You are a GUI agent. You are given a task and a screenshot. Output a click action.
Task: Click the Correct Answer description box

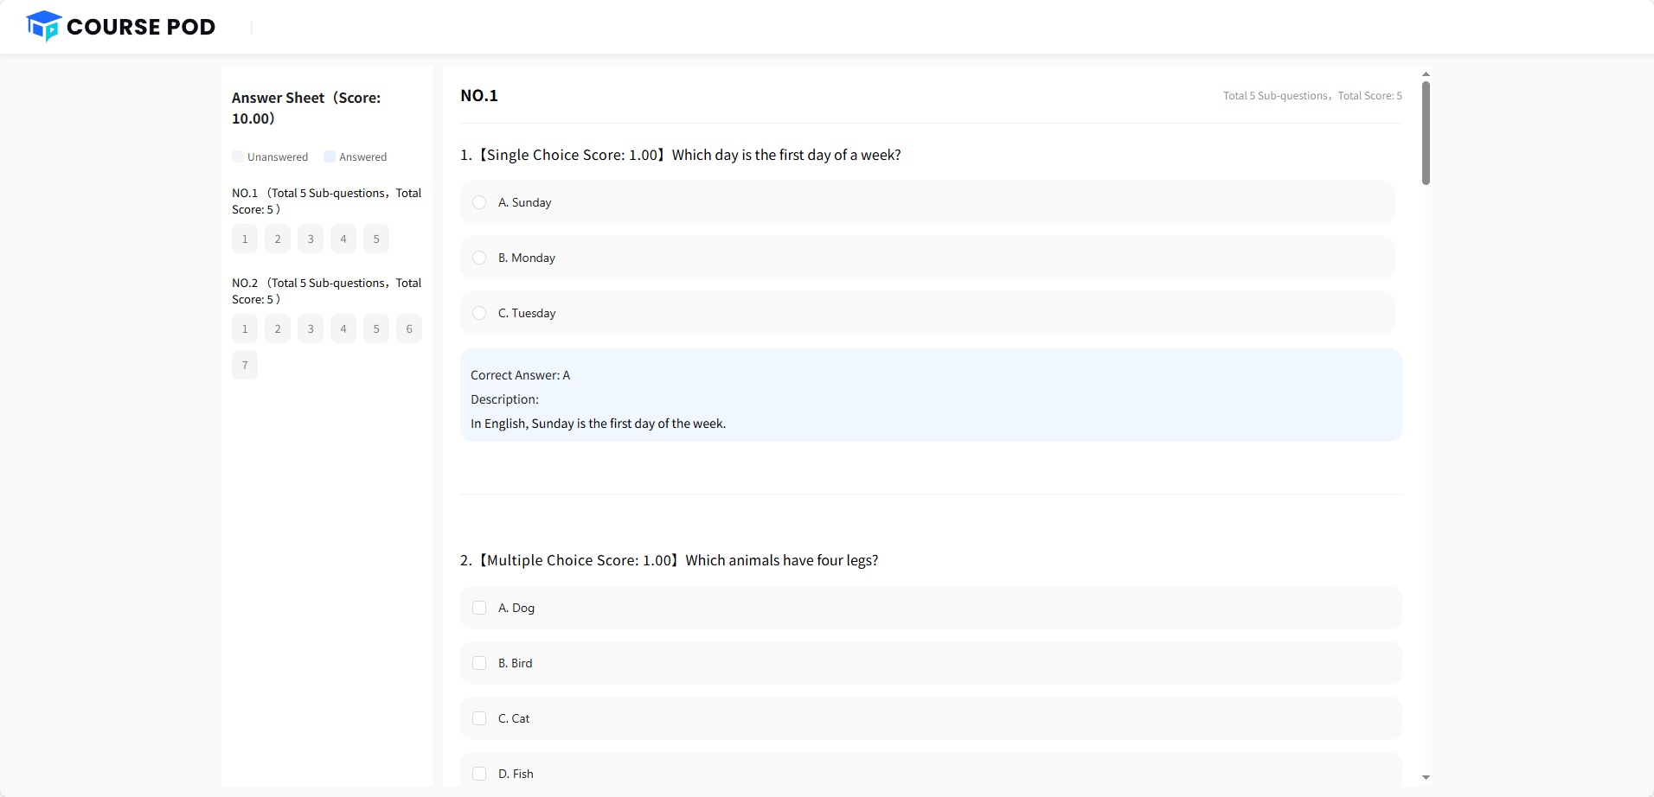pos(931,396)
